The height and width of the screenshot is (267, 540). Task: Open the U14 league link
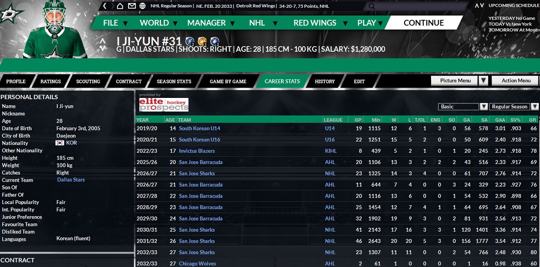pos(330,129)
